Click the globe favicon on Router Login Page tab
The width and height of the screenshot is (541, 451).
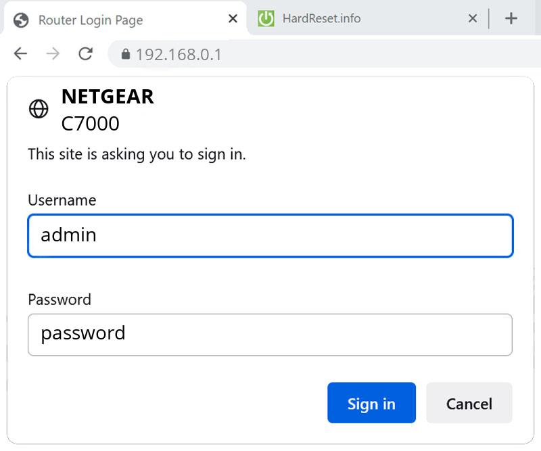pyautogui.click(x=20, y=20)
